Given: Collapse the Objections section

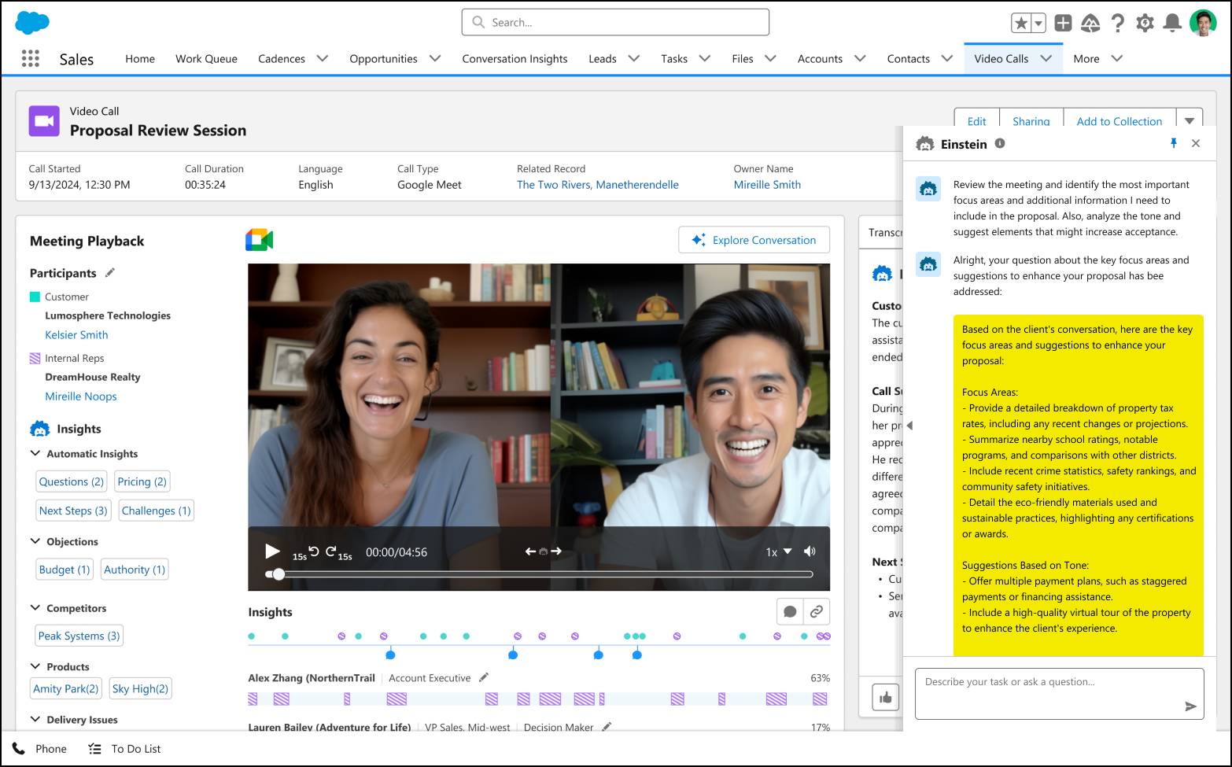Looking at the screenshot, I should click(35, 541).
